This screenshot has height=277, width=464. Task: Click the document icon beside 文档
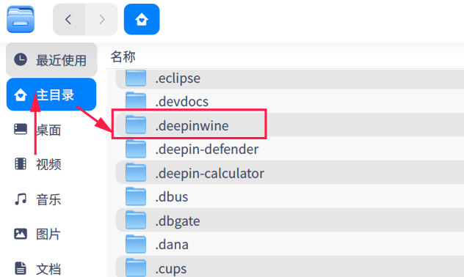[x=21, y=268]
